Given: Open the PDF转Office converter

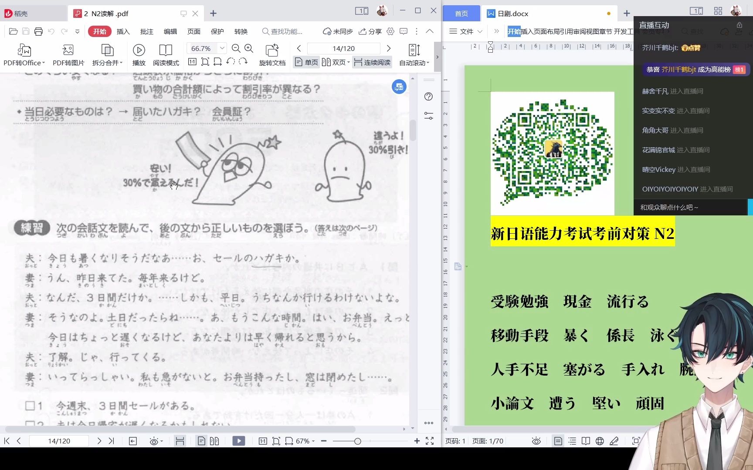Looking at the screenshot, I should click(x=24, y=55).
